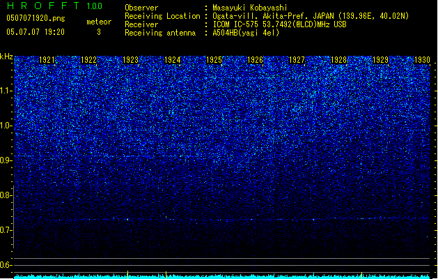Click the 1923 time marker
This screenshot has height=279, width=438.
tap(130, 60)
